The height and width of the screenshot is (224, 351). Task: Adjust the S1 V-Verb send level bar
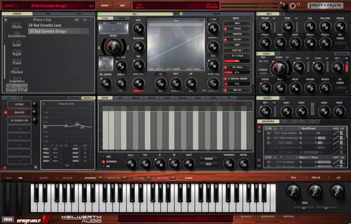237,61
